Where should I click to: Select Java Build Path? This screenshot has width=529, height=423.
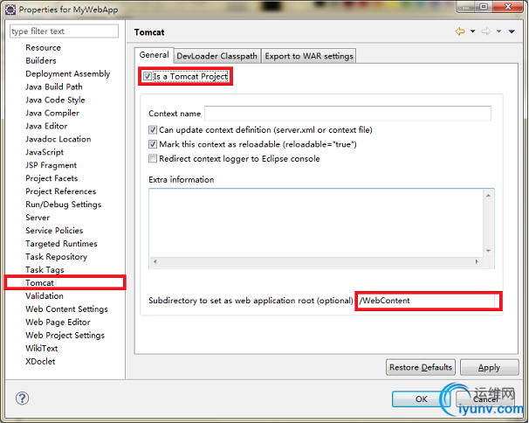coord(54,87)
